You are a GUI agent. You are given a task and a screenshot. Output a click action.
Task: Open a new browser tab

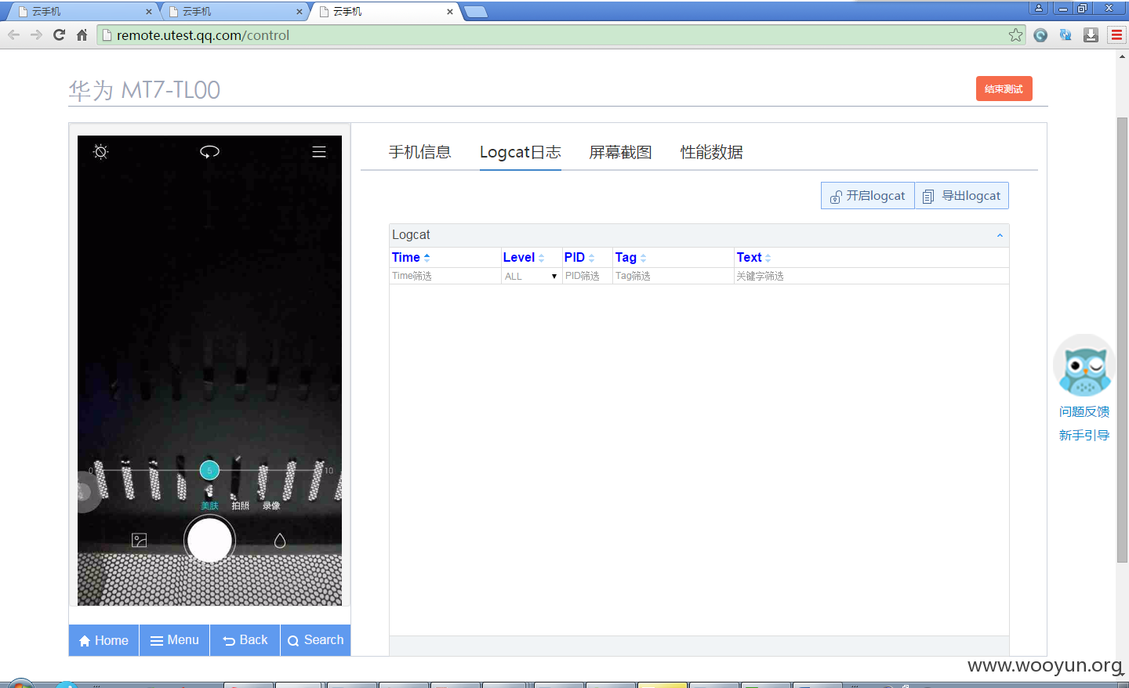pyautogui.click(x=475, y=12)
